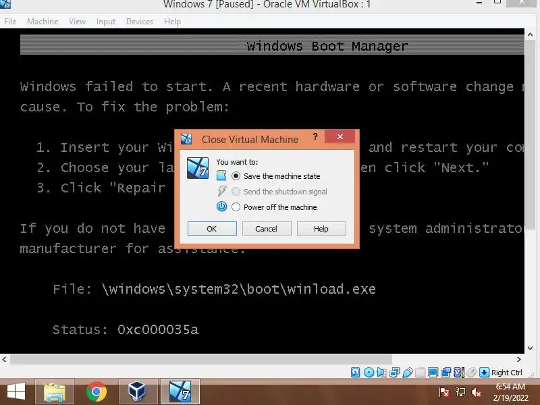Close the Close Virtual Machine dialog with X
Image resolution: width=540 pixels, height=405 pixels.
[x=340, y=137]
